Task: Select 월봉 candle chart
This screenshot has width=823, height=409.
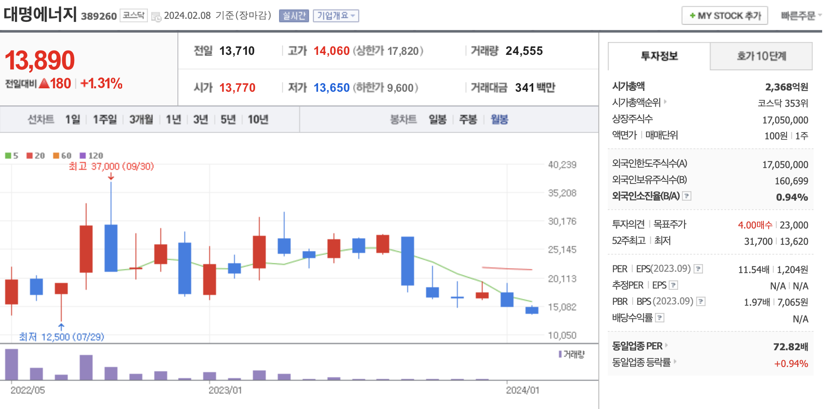Action: pos(499,119)
